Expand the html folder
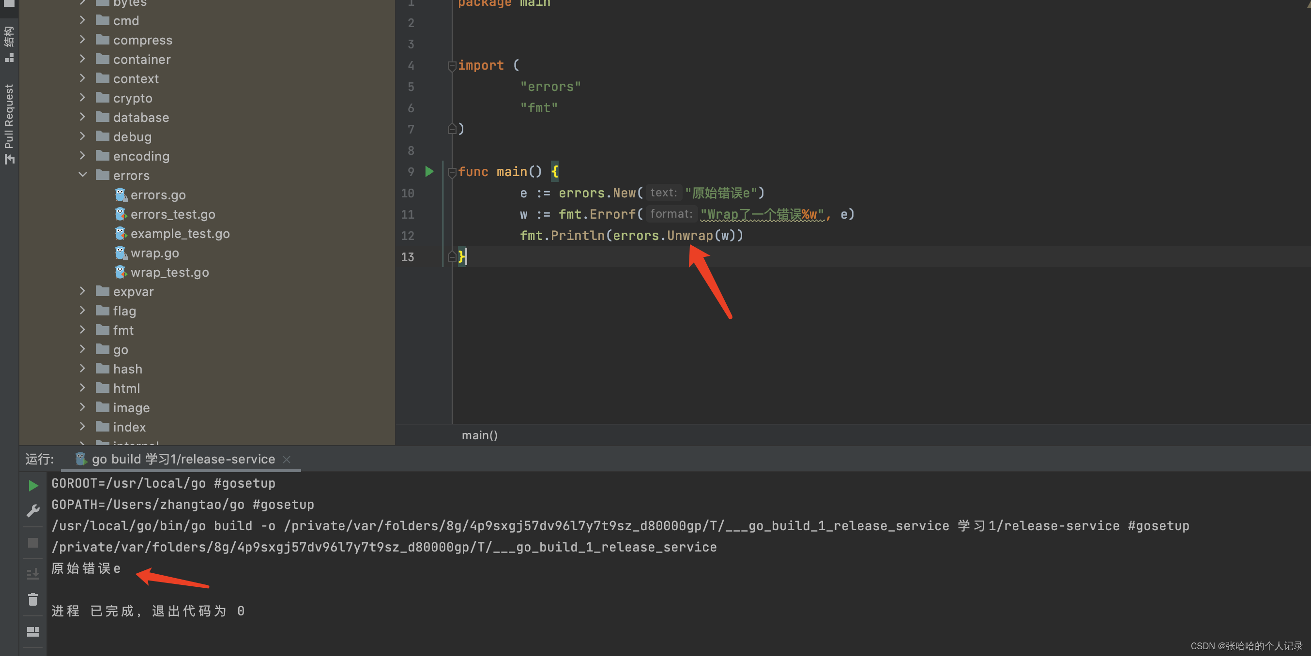 pyautogui.click(x=82, y=388)
